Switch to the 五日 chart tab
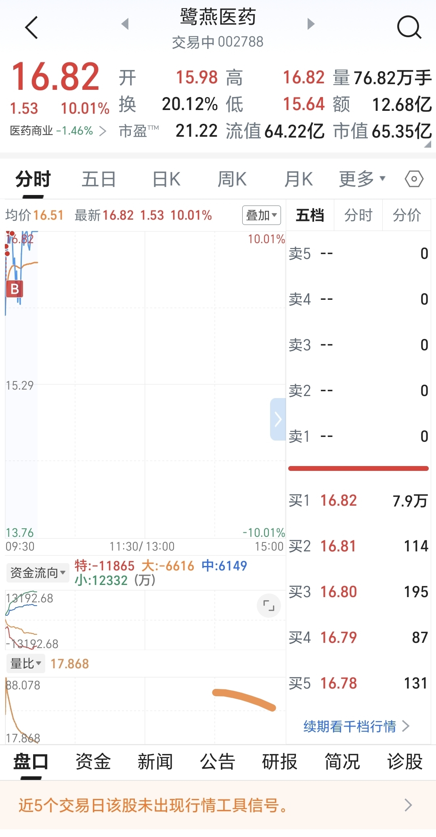 click(x=99, y=179)
